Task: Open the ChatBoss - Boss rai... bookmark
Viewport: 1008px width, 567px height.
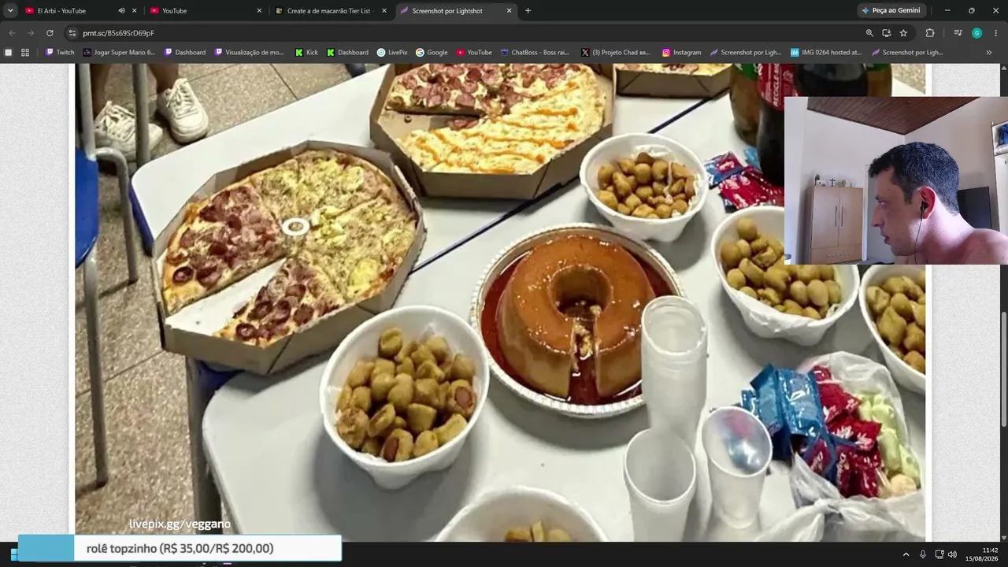Action: click(535, 53)
